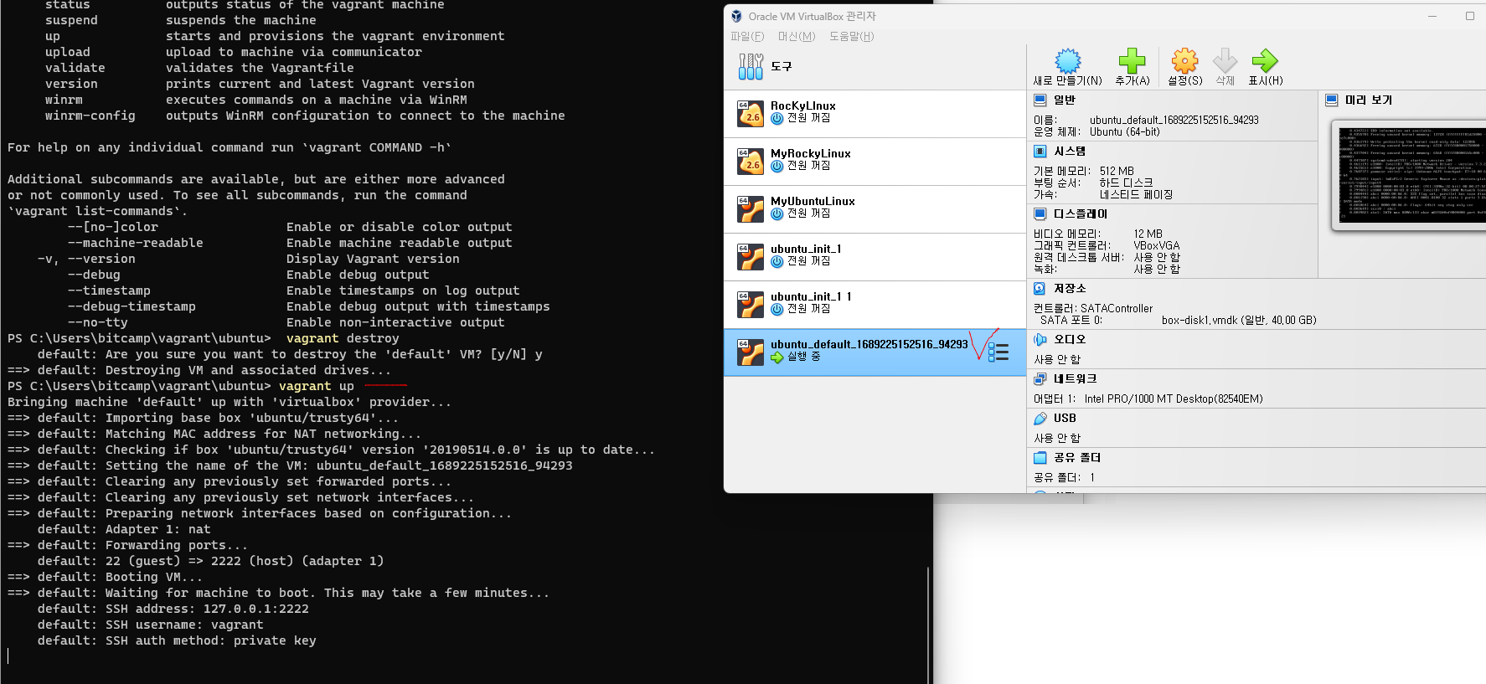Screen dimensions: 1486x684
Task: Click 'box-disk1.vmdk' storage entry
Action: tap(1239, 320)
